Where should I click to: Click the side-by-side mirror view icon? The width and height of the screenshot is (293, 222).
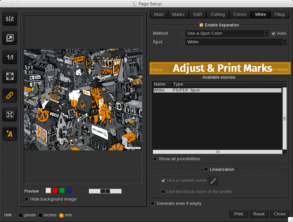tap(10, 19)
